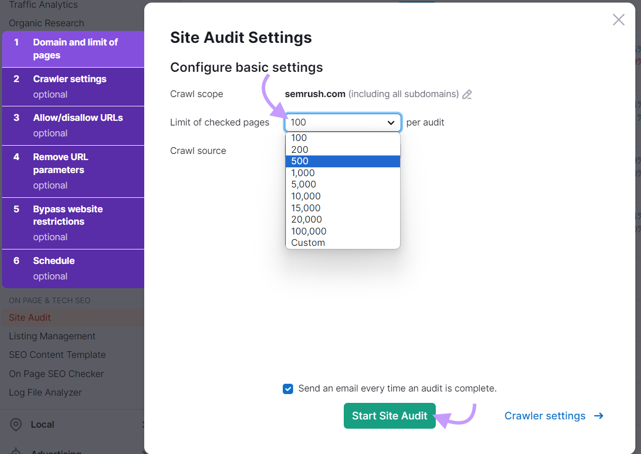Open step 3 Allow/disallow URLs
The image size is (641, 454).
[73, 126]
